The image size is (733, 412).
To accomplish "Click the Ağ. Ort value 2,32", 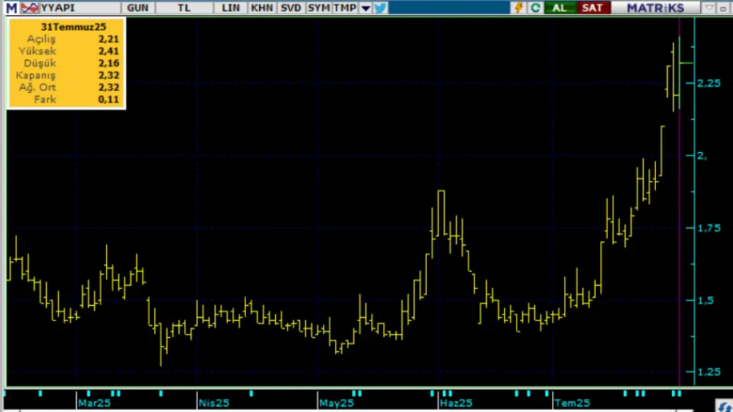I will (108, 88).
